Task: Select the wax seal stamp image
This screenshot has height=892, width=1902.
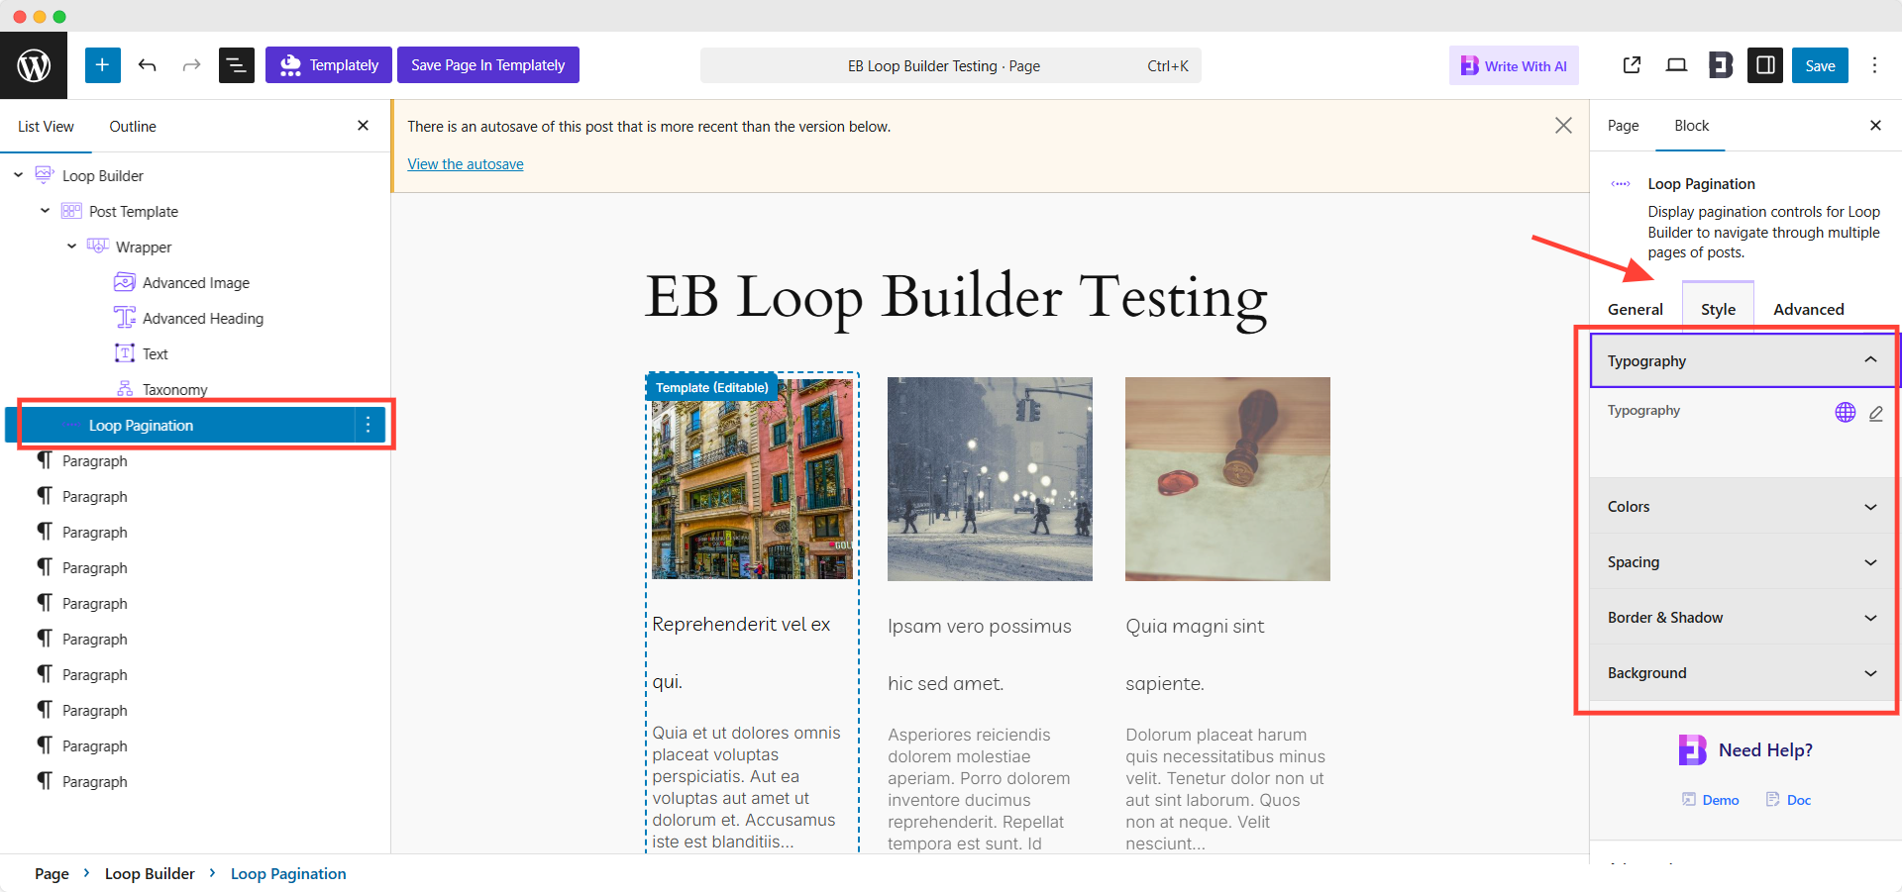Action: point(1227,479)
